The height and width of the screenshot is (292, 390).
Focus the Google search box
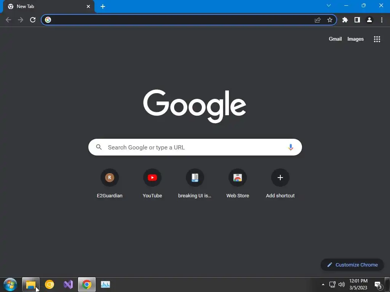195,147
